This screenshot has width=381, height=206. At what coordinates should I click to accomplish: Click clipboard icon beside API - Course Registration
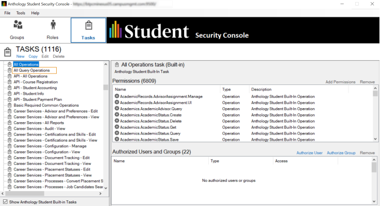(9, 82)
